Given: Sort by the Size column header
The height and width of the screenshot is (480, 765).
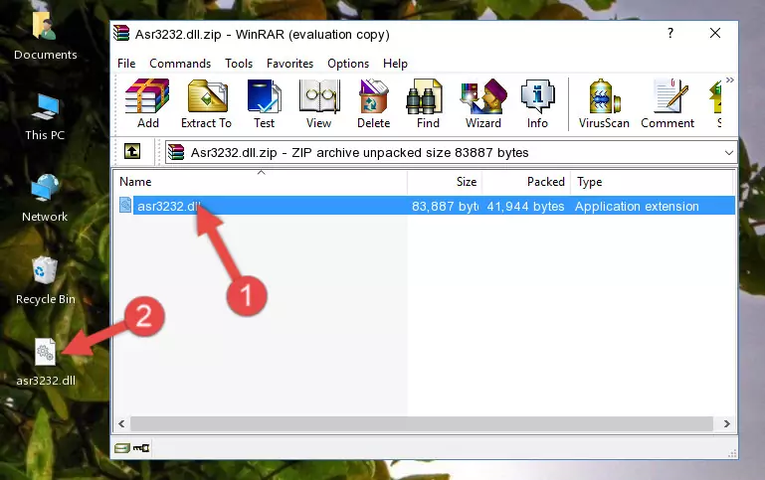Looking at the screenshot, I should (x=445, y=182).
